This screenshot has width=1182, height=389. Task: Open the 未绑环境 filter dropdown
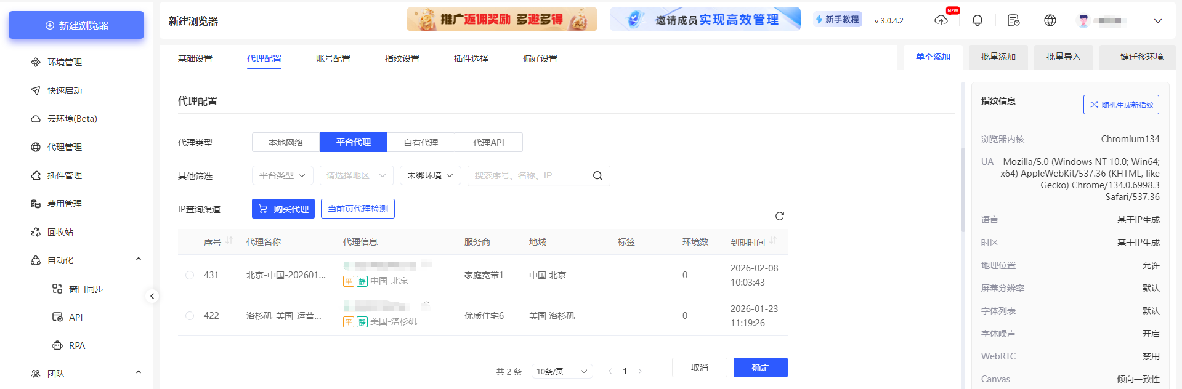pyautogui.click(x=431, y=175)
